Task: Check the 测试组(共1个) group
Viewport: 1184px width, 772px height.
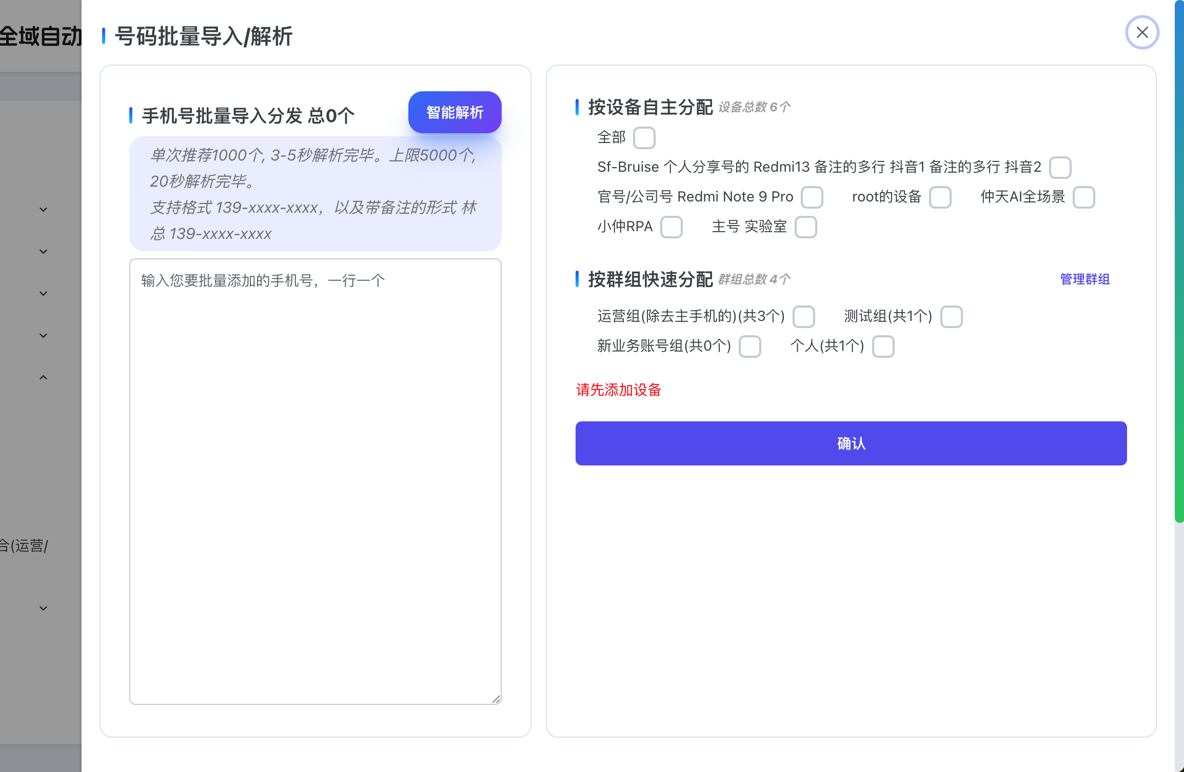Action: tap(951, 317)
